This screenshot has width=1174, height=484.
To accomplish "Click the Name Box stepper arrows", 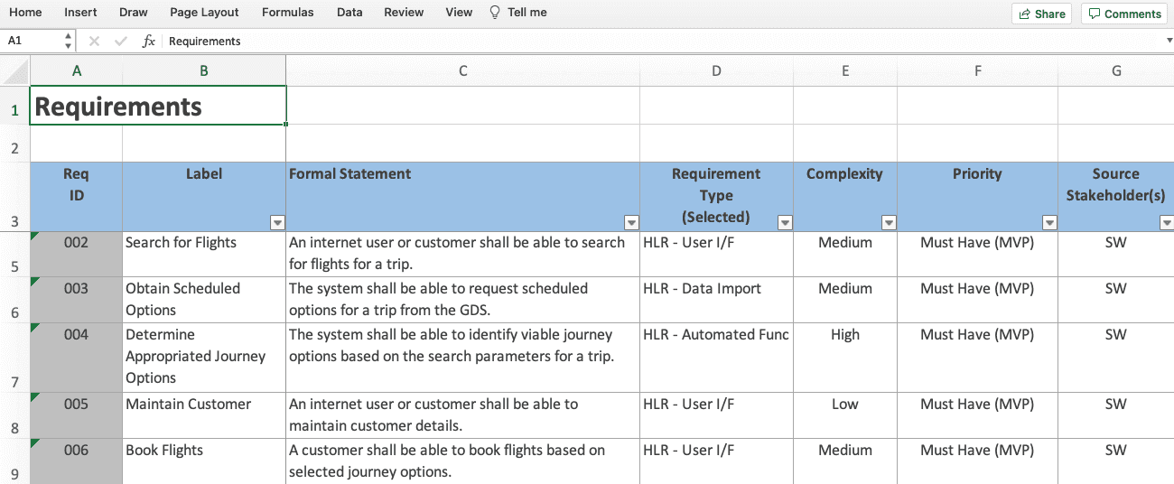I will (69, 42).
